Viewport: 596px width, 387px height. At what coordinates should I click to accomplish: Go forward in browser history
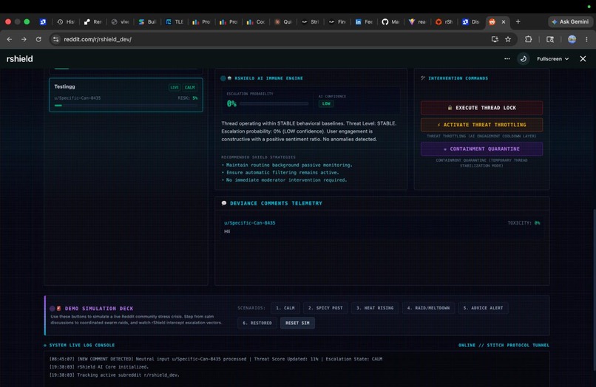pos(24,39)
